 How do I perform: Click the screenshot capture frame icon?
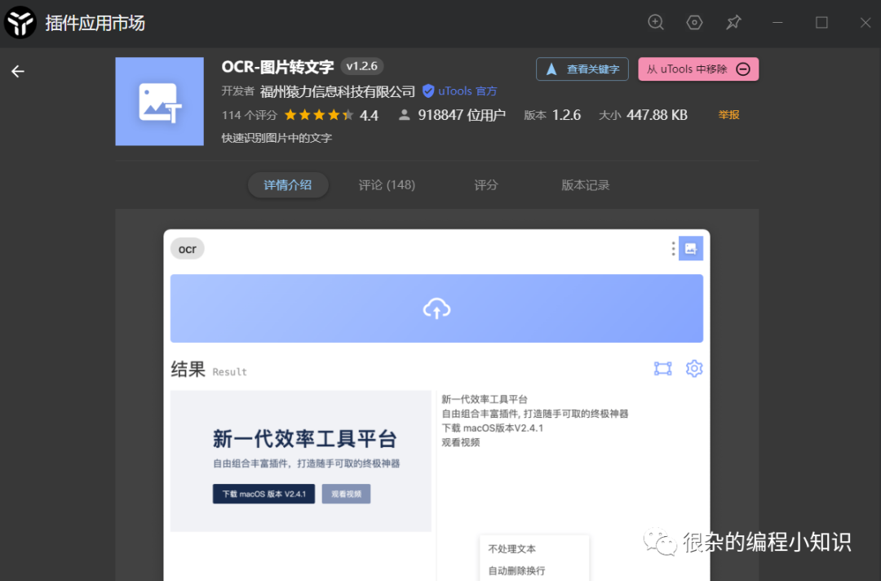point(663,369)
